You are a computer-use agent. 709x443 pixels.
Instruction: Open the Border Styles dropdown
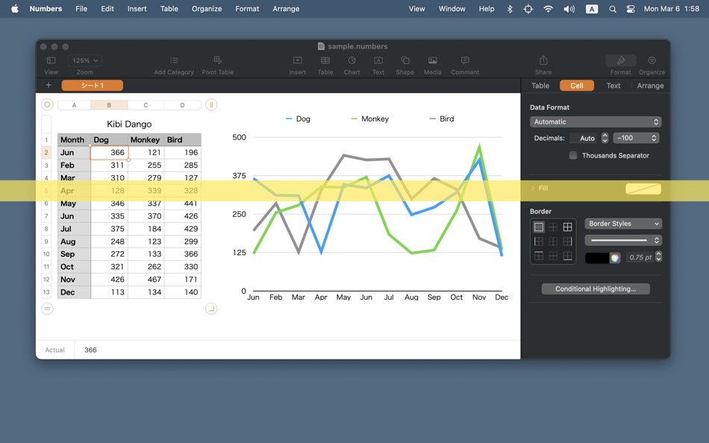click(x=623, y=223)
